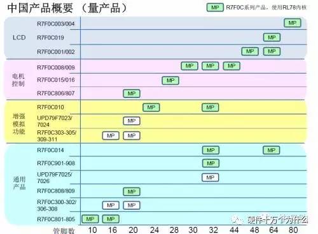Click product name R7F0C010

coord(50,107)
